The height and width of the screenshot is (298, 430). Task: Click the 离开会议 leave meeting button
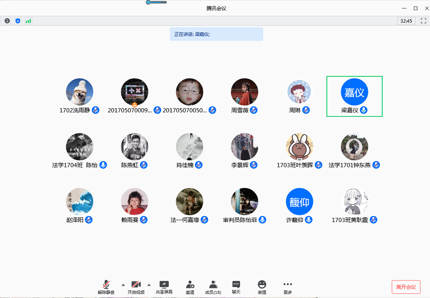406,287
